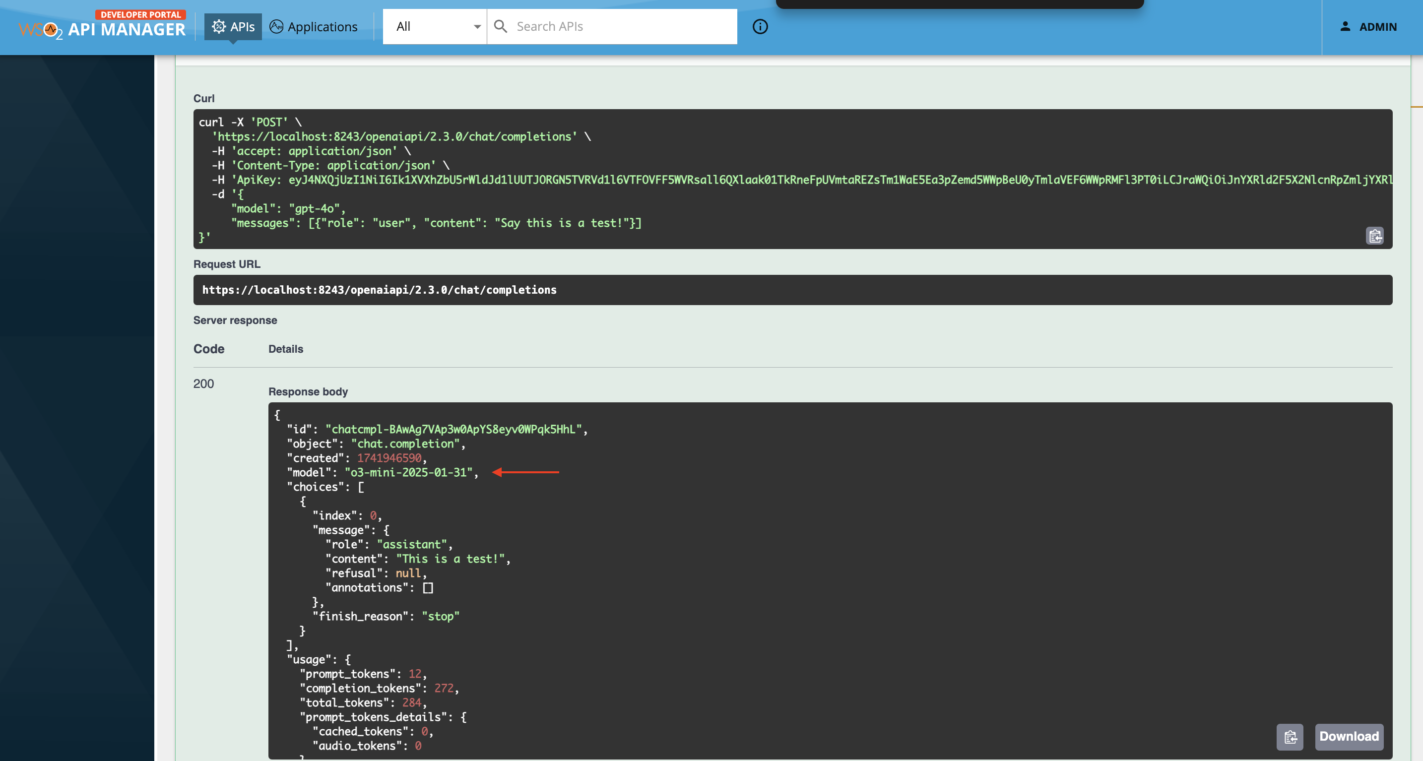
Task: Click the completion_tokens value 272
Action: [x=444, y=688]
